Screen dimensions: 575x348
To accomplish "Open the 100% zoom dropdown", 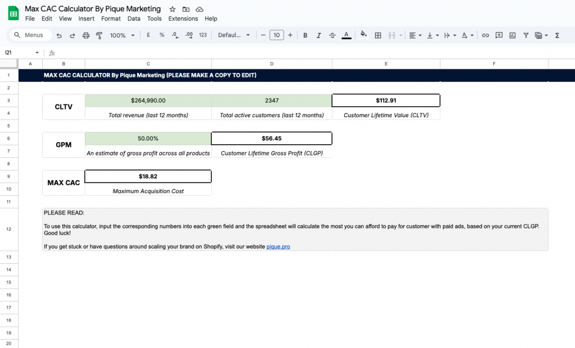I will point(122,35).
